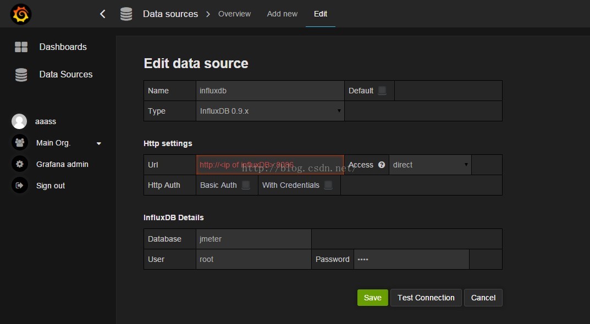The width and height of the screenshot is (590, 324).
Task: Click the User field containing root
Action: click(253, 259)
